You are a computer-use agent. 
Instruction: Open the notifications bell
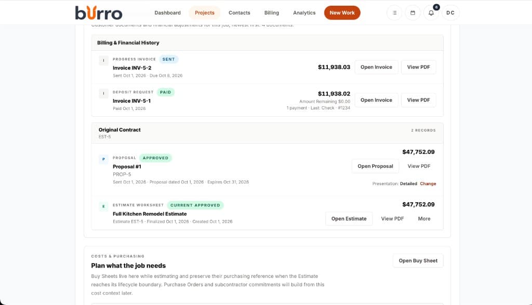point(431,13)
